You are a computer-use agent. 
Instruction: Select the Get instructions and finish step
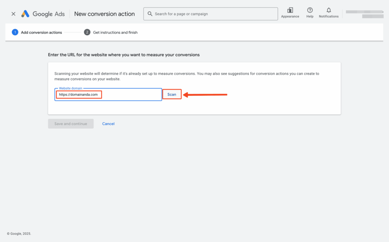[115, 32]
